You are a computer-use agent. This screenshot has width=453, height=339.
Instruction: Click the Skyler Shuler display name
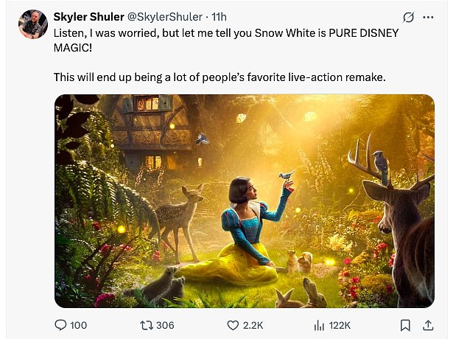(90, 16)
